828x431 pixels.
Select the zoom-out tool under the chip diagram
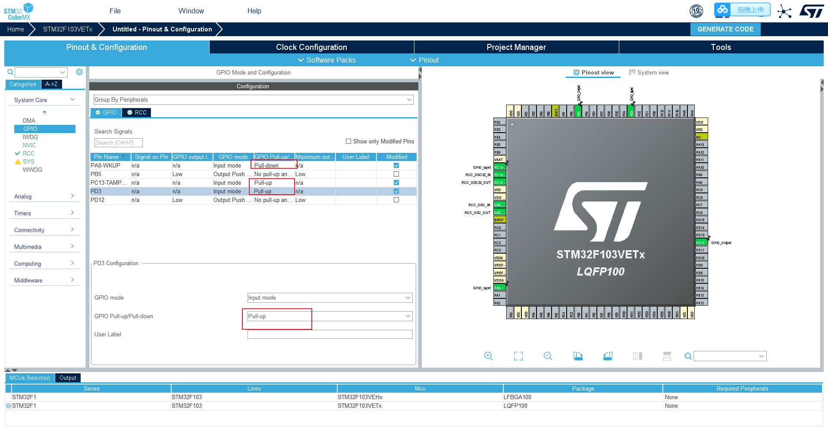(x=548, y=356)
